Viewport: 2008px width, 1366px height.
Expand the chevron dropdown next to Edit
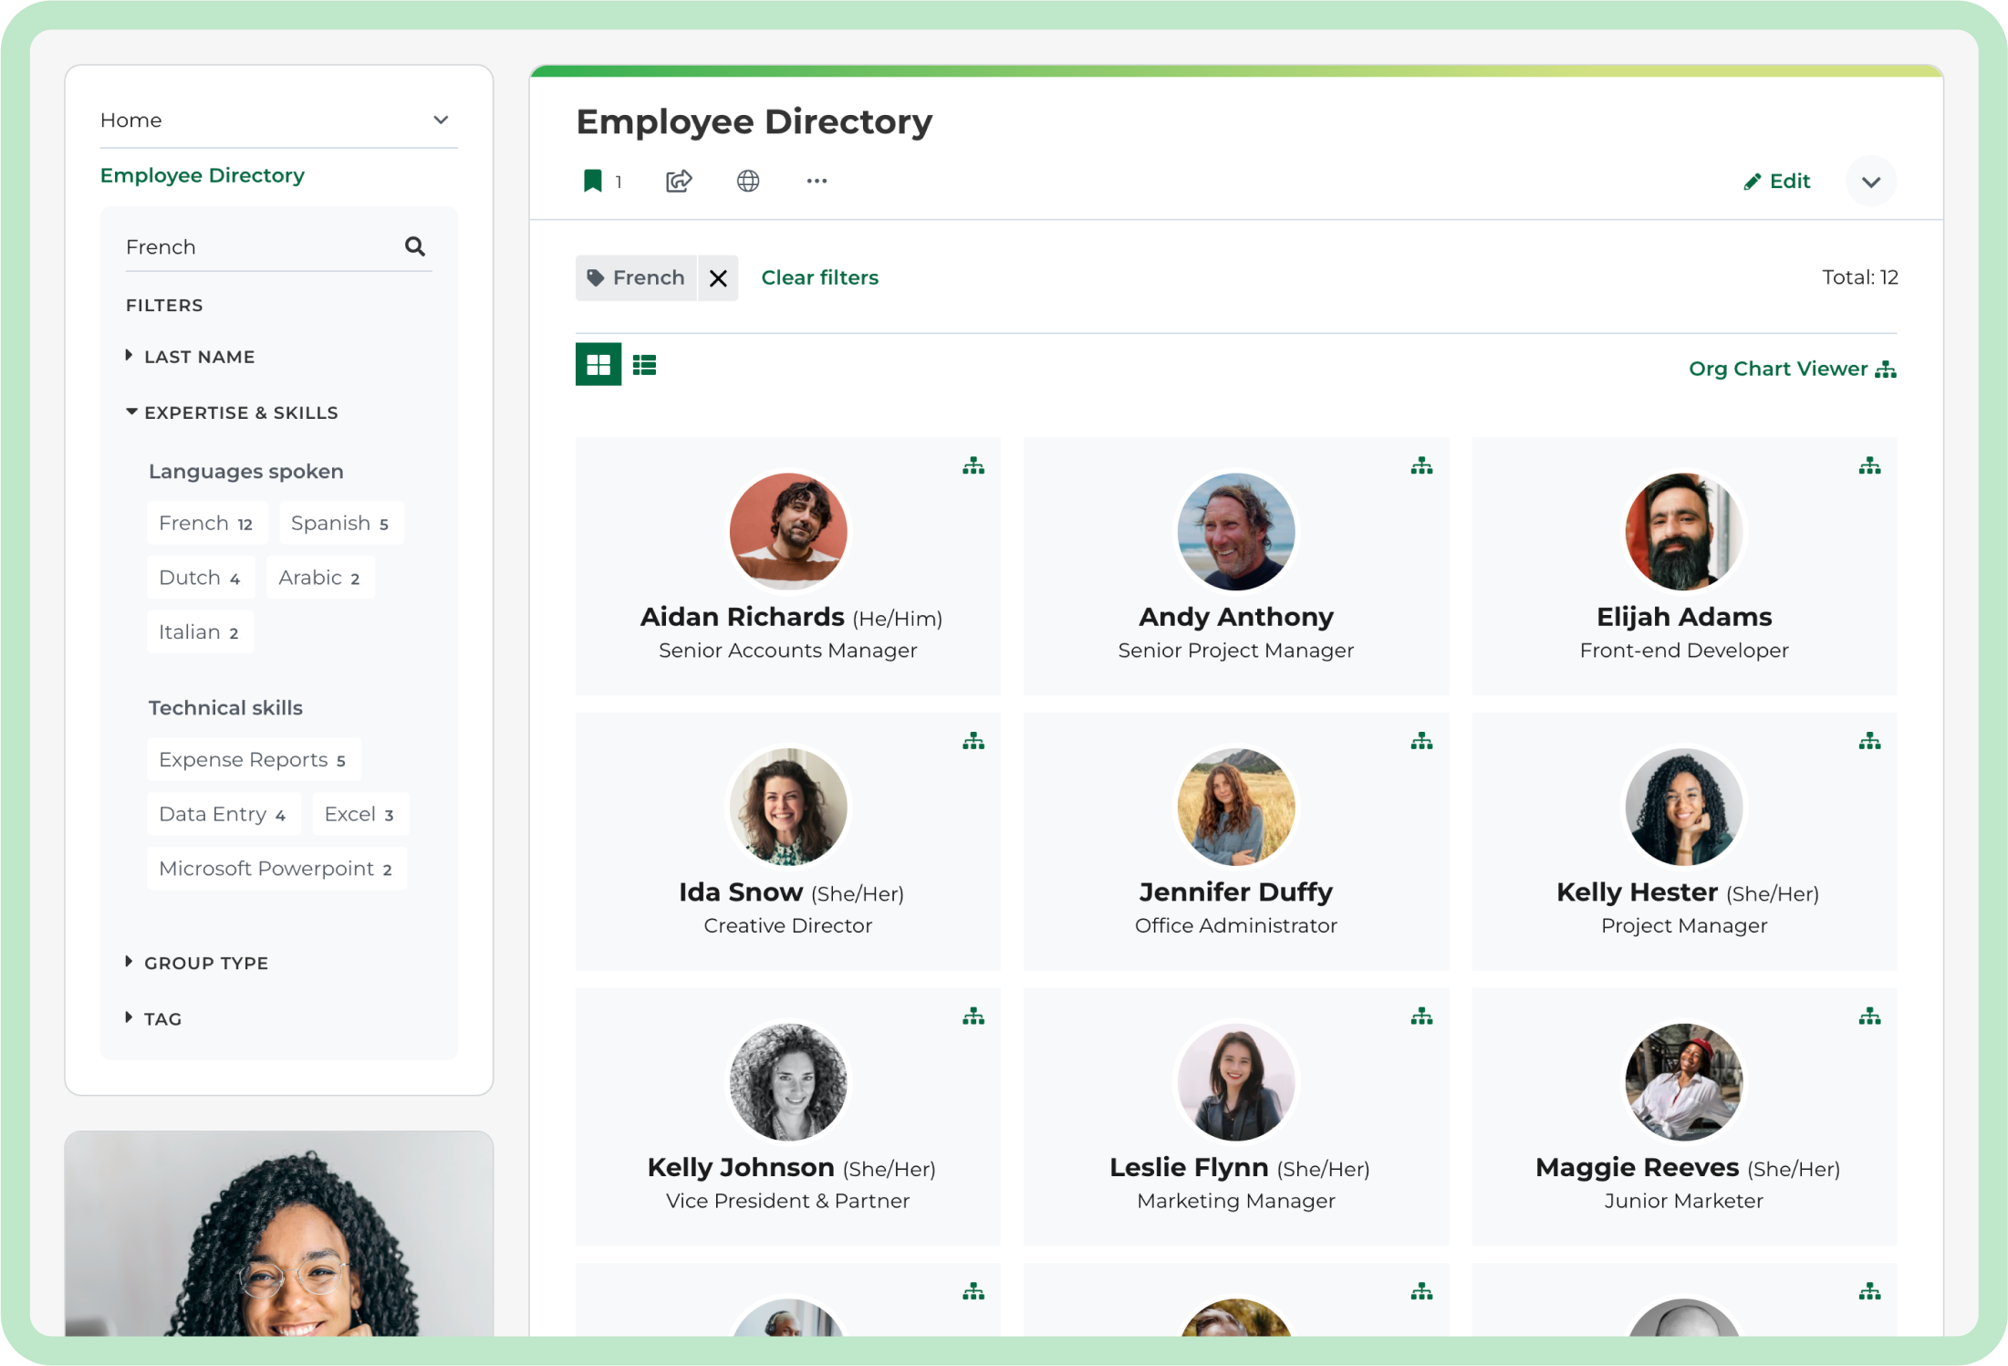click(1870, 182)
